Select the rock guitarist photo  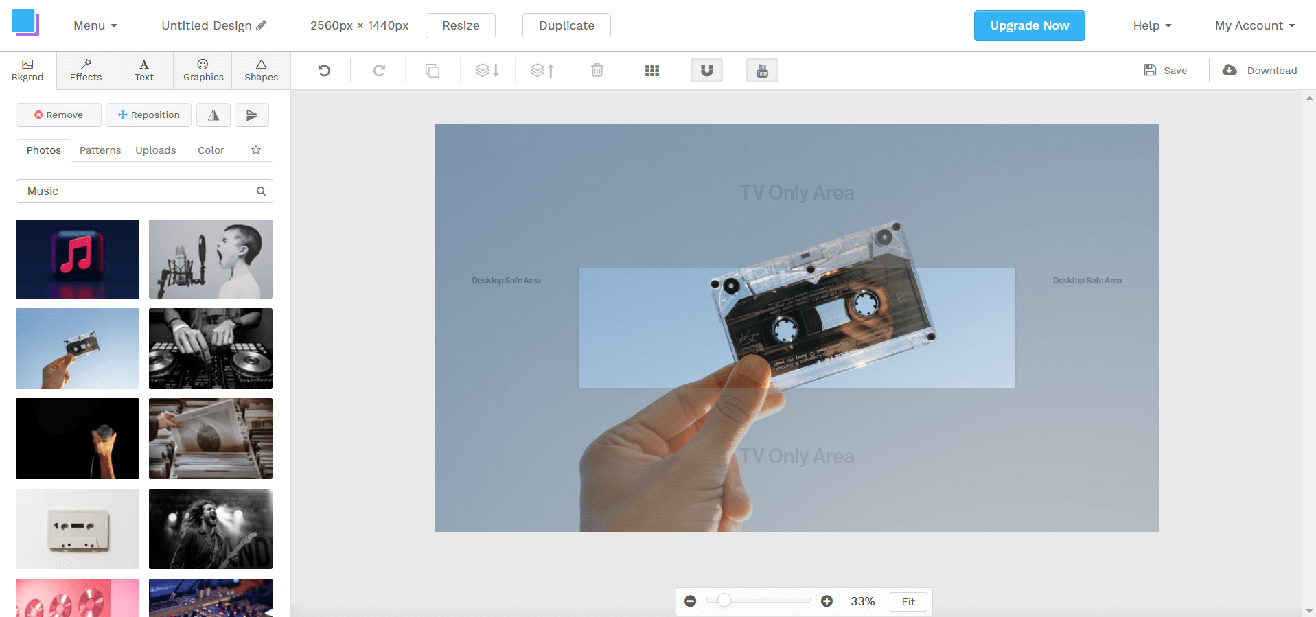211,528
